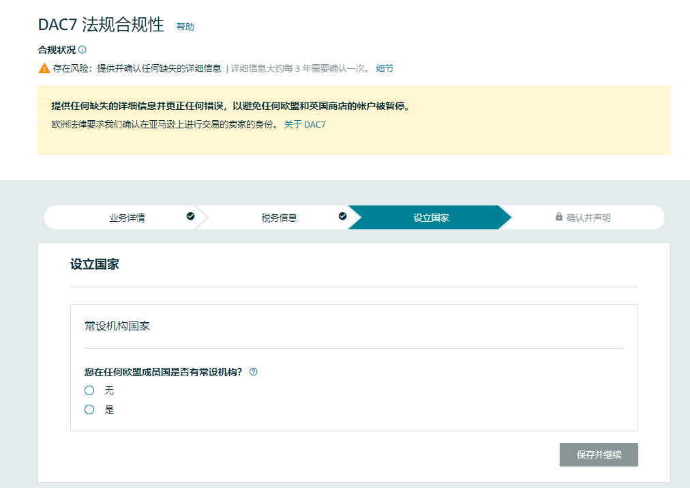Click the info icon next to 合规状况
The width and height of the screenshot is (690, 488).
pyautogui.click(x=82, y=50)
